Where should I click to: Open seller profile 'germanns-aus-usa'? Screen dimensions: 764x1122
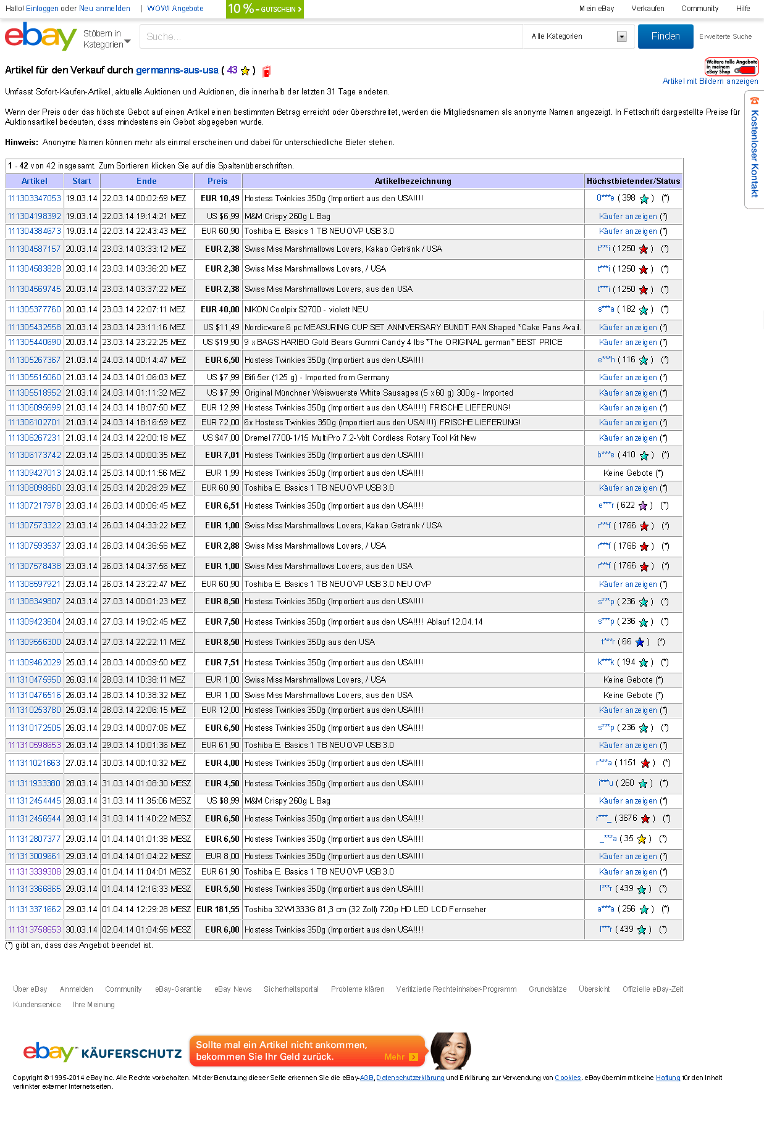tap(177, 70)
